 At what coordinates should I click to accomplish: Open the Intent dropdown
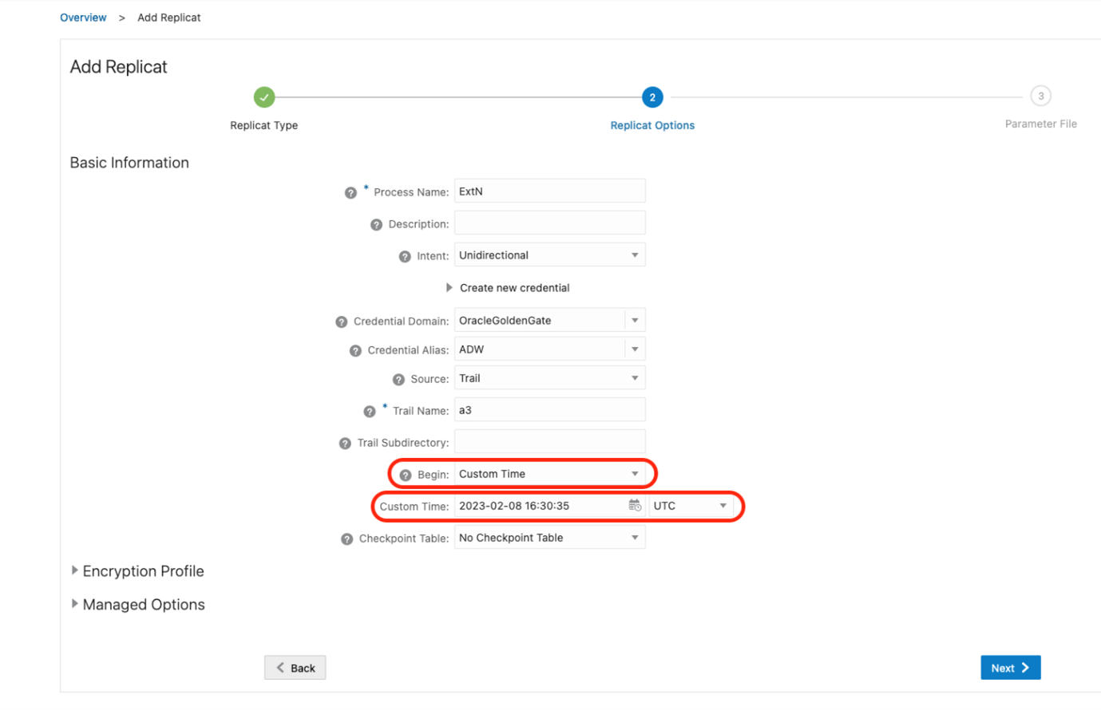(635, 254)
